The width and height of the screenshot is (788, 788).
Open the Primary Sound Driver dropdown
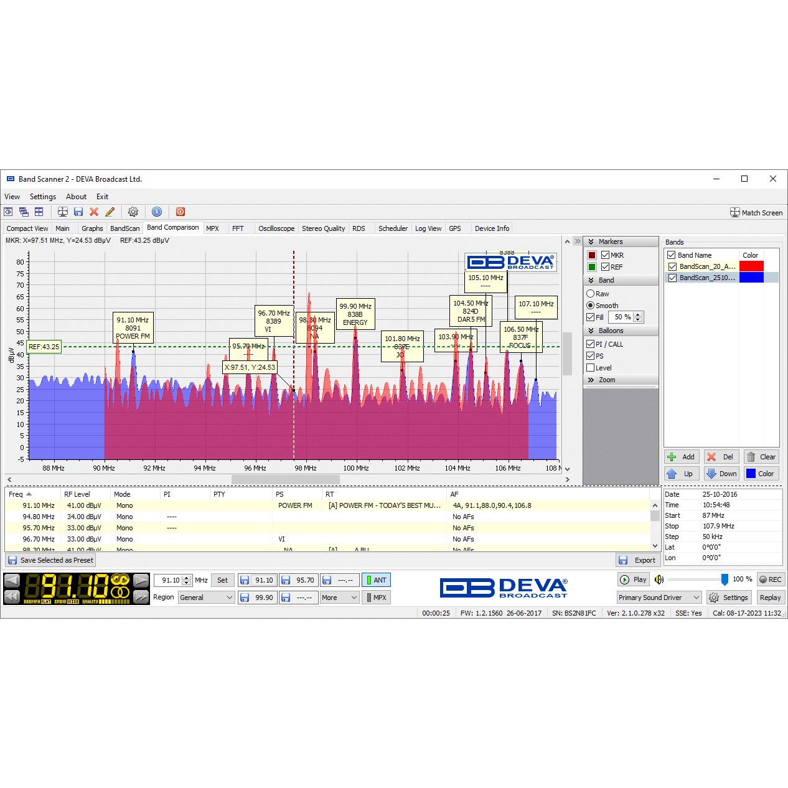click(x=659, y=598)
